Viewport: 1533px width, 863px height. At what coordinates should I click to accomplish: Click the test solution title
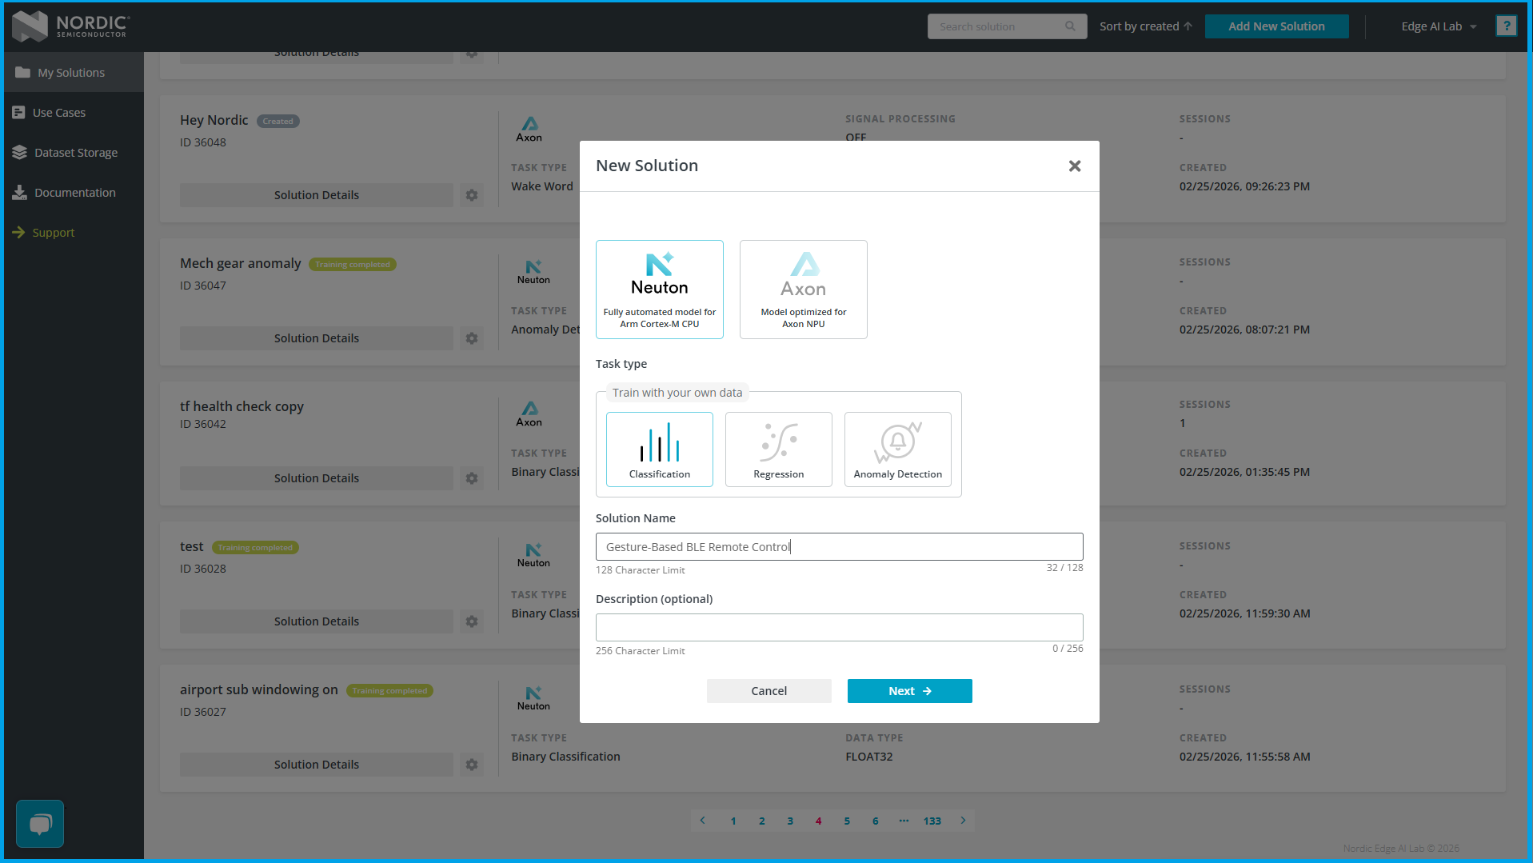192,546
